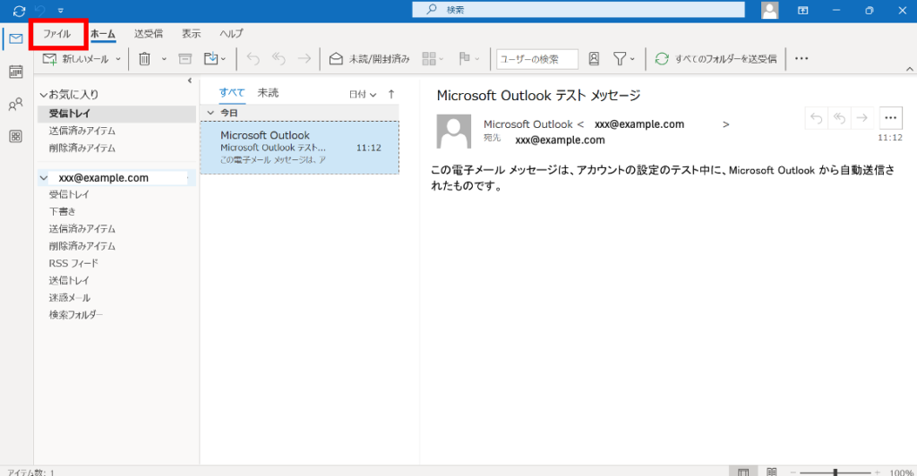This screenshot has height=476, width=917.
Task: Switch to the 未読 unread filter
Action: coord(268,93)
